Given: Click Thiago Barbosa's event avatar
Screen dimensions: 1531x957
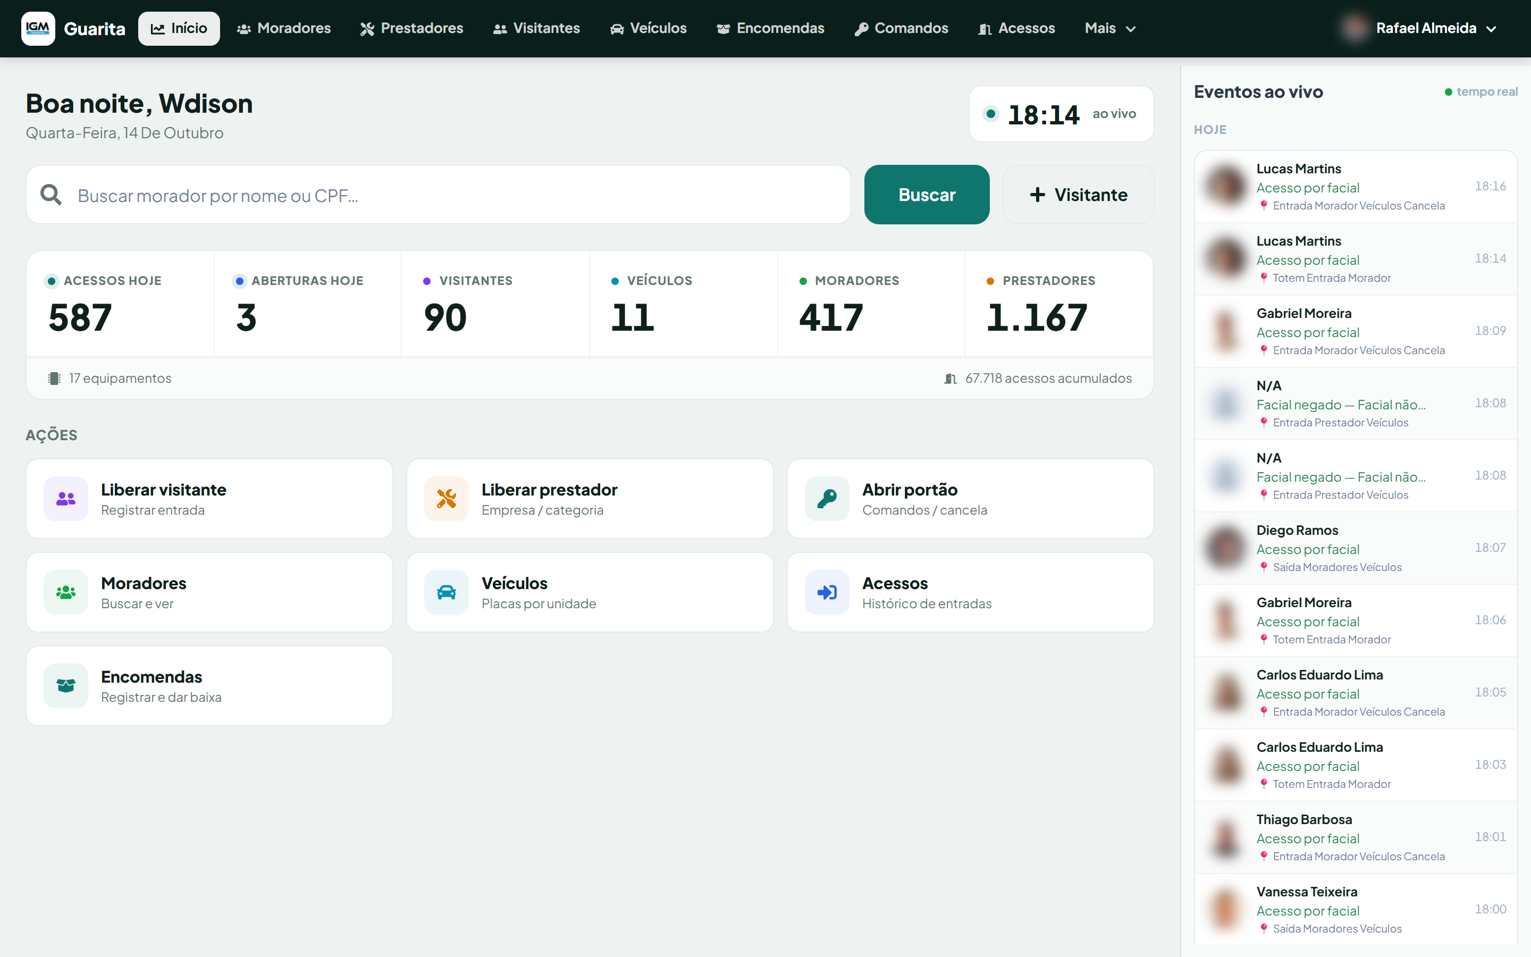Looking at the screenshot, I should [x=1226, y=837].
